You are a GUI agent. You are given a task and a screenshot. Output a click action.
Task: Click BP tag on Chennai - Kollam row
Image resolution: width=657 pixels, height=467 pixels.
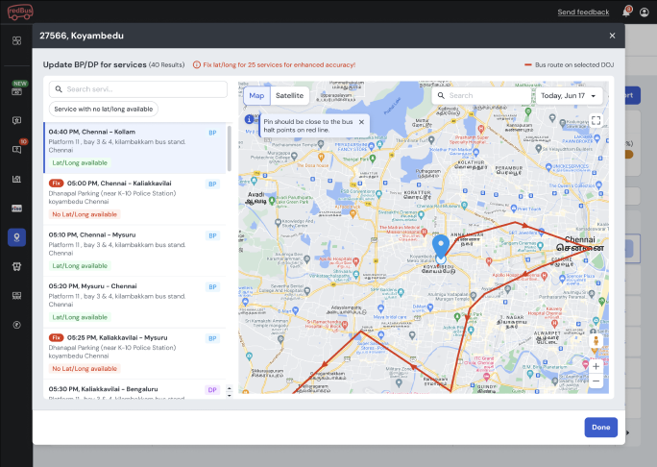(212, 133)
